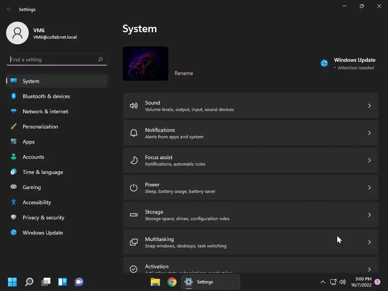Click the Privacy & security shield icon

pyautogui.click(x=14, y=217)
